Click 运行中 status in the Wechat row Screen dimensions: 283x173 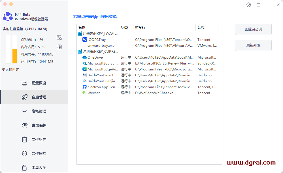126,93
